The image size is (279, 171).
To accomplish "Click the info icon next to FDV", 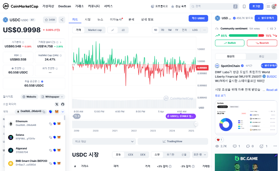I will click(x=21, y=55).
